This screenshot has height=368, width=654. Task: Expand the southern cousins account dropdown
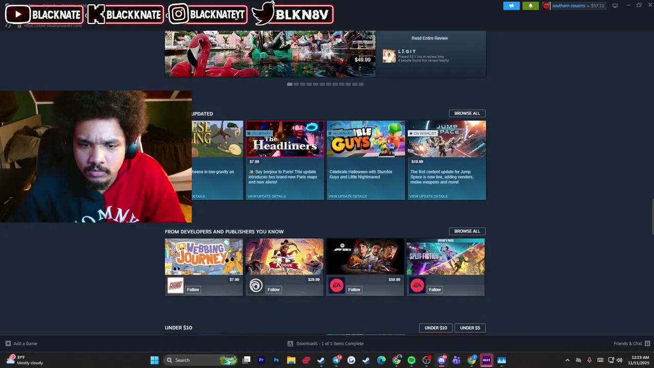pos(588,6)
